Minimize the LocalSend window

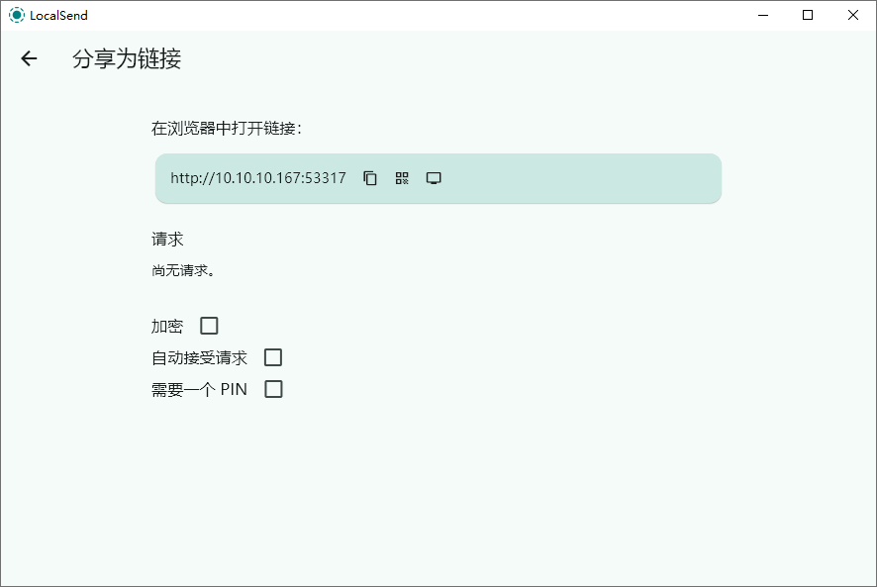pyautogui.click(x=763, y=15)
